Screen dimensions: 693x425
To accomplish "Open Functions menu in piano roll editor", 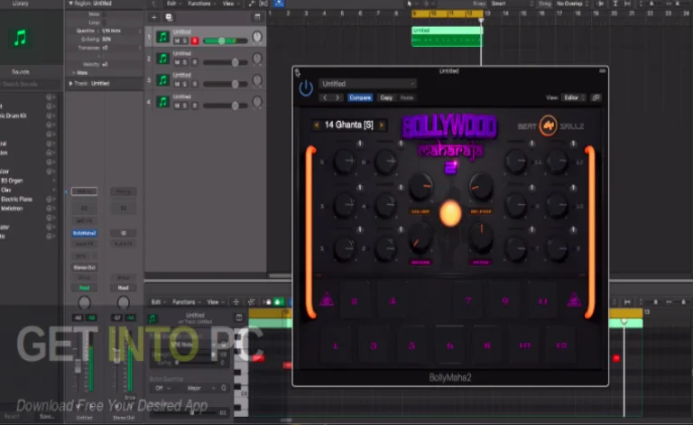I will [186, 302].
